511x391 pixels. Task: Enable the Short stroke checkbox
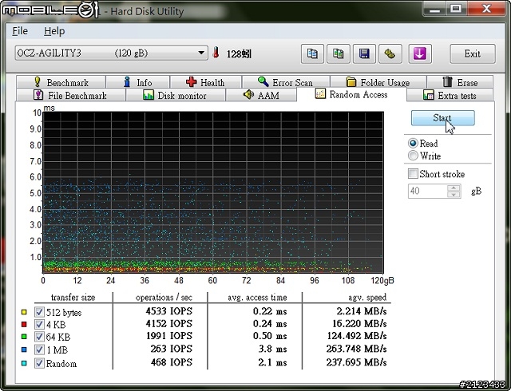[413, 174]
